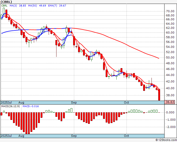Click the 40.00 price axis label
Image resolution: width=177 pixels, height=142 pixels.
(x=170, y=88)
